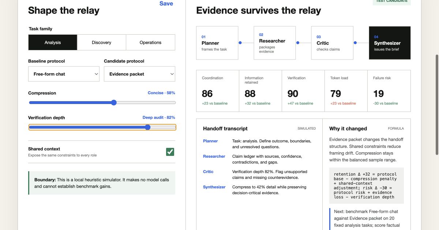Click the '-30 vs baseline' Failure risk delta
This screenshot has height=230, width=439.
pos(386,103)
